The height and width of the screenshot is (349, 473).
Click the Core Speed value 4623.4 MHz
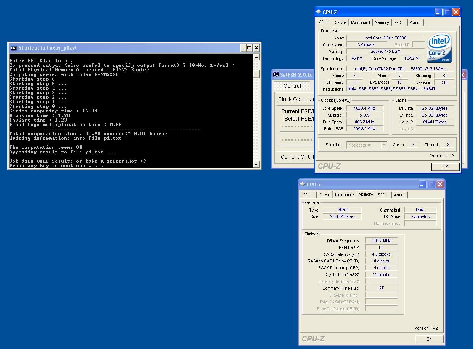364,108
